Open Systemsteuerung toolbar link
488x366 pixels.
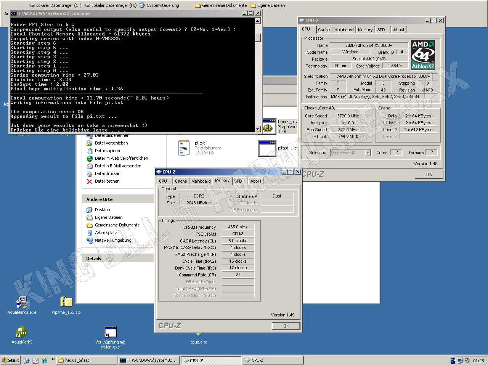click(159, 5)
